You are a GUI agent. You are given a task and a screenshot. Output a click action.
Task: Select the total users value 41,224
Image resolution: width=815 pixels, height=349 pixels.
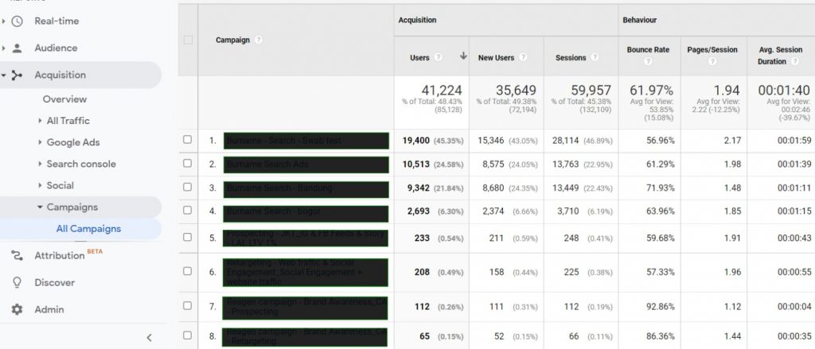tap(442, 91)
